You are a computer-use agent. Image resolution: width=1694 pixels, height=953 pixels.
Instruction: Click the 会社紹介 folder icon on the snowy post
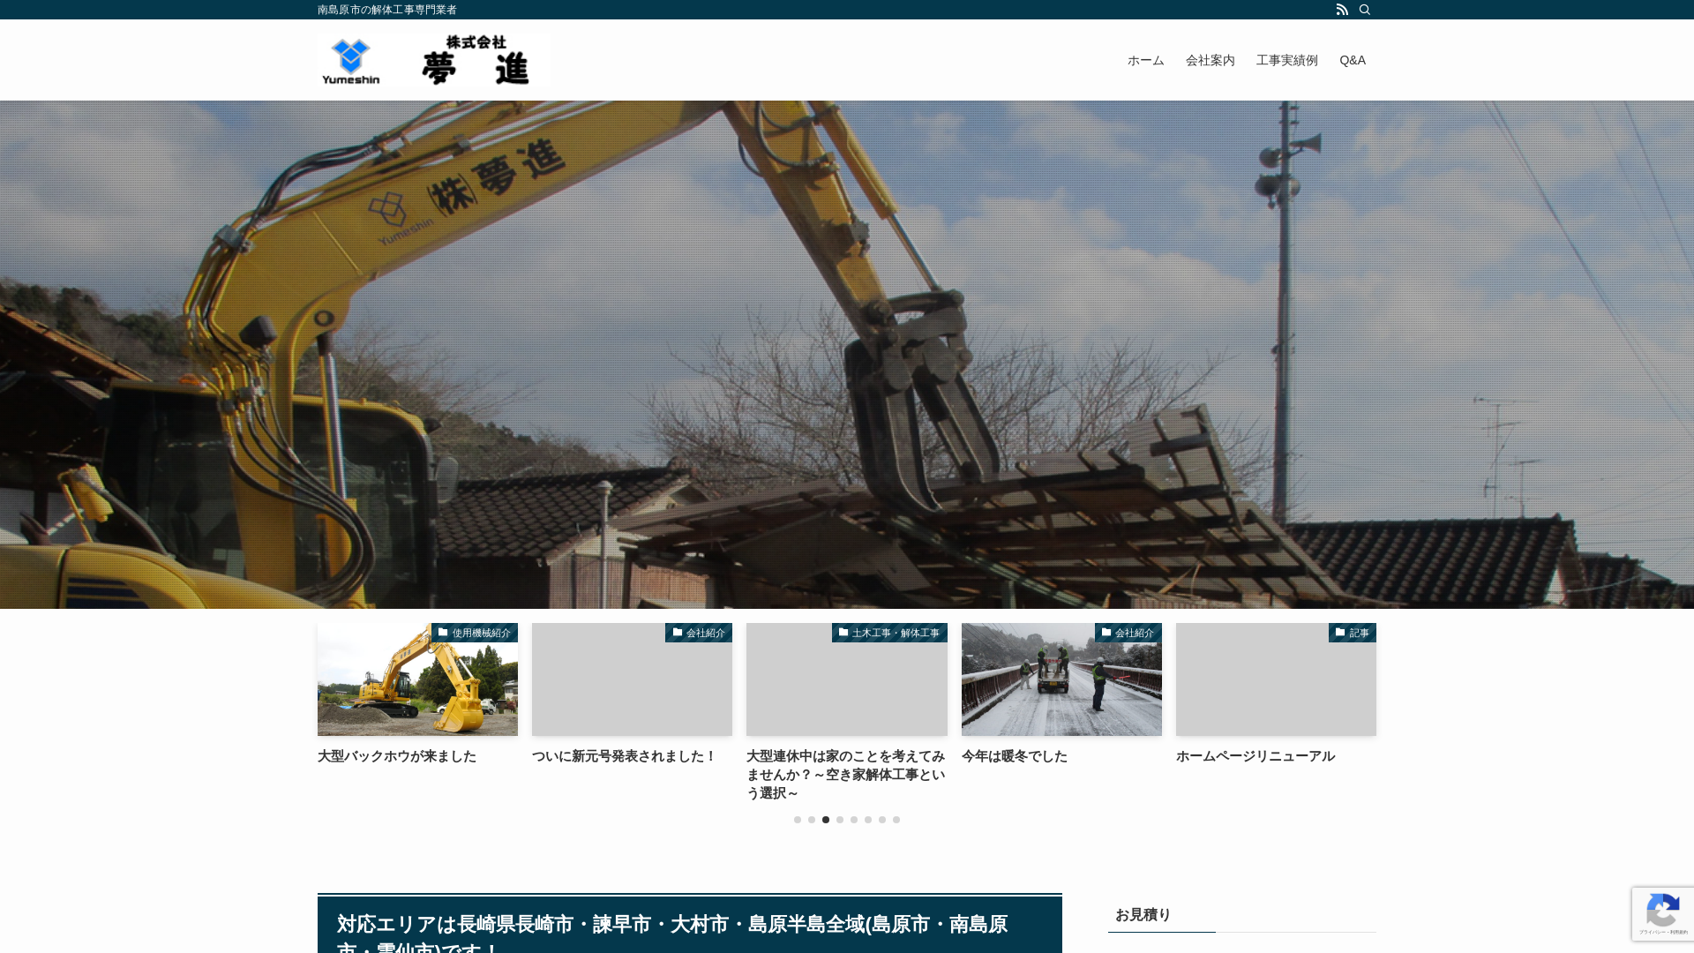point(1106,633)
